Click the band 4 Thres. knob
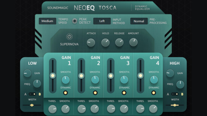This screenshot has height=116, width=207. tap(140, 109)
